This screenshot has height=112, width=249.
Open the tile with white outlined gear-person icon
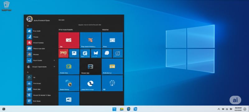click(112, 83)
